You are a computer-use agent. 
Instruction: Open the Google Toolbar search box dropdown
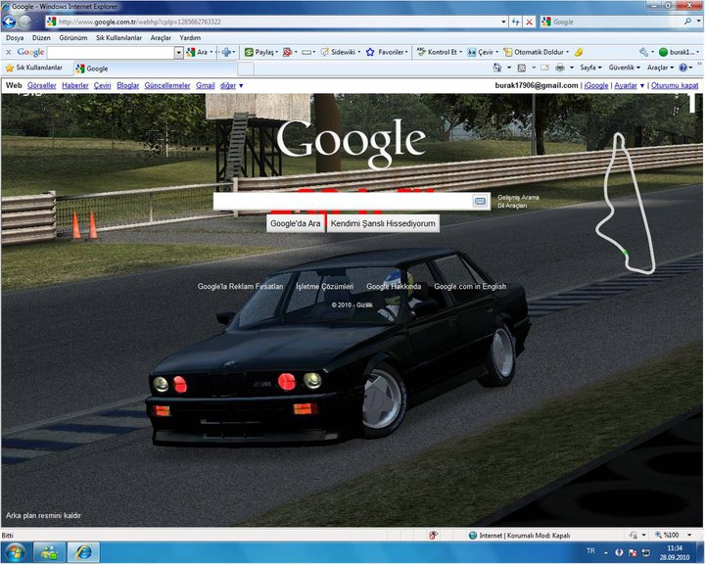pos(178,53)
